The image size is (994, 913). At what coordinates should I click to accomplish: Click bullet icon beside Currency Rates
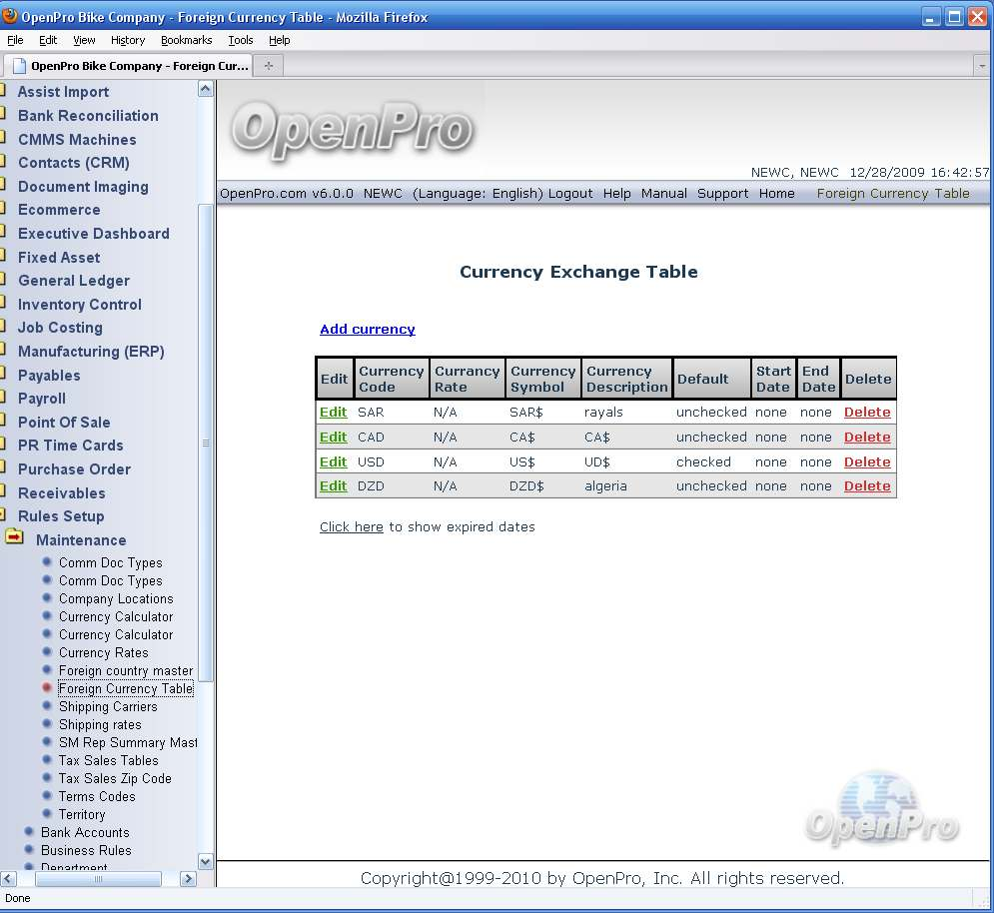(x=47, y=652)
